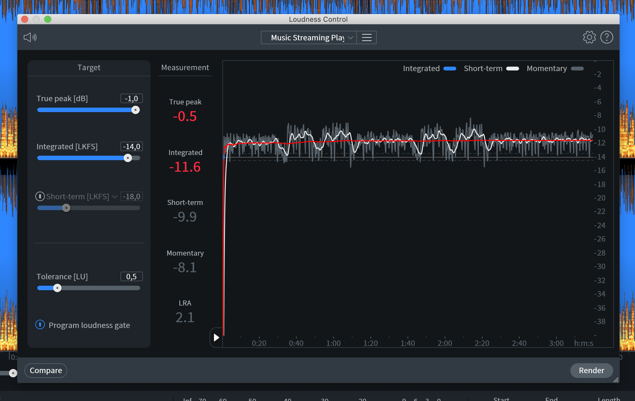The width and height of the screenshot is (635, 401).
Task: Expand the Short-term [LKFS] mode chevron
Action: [115, 197]
